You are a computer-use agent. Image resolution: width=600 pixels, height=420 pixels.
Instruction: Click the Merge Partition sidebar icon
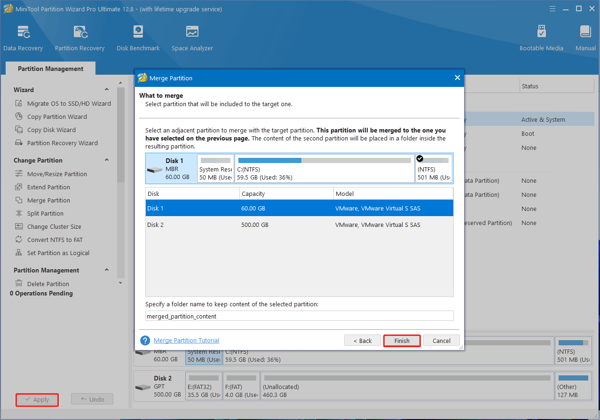coord(19,200)
